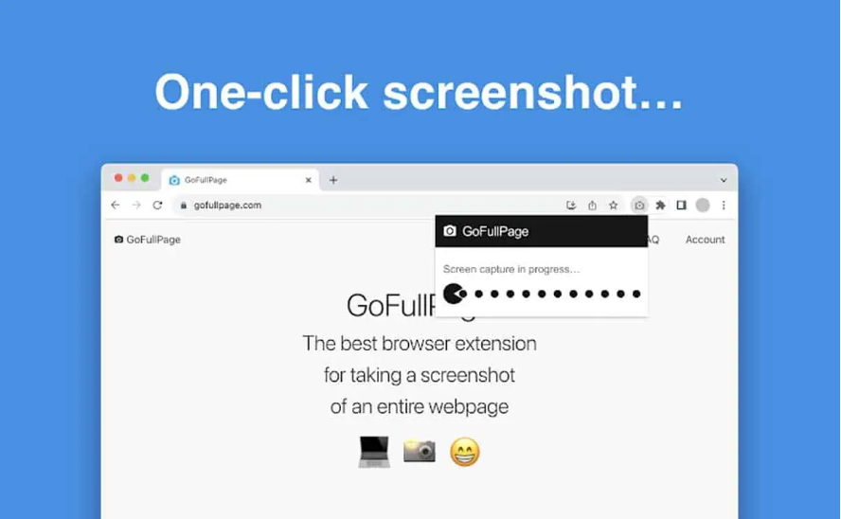Toggle the browser side panel icon
Screen dimensions: 841x519
tap(681, 206)
